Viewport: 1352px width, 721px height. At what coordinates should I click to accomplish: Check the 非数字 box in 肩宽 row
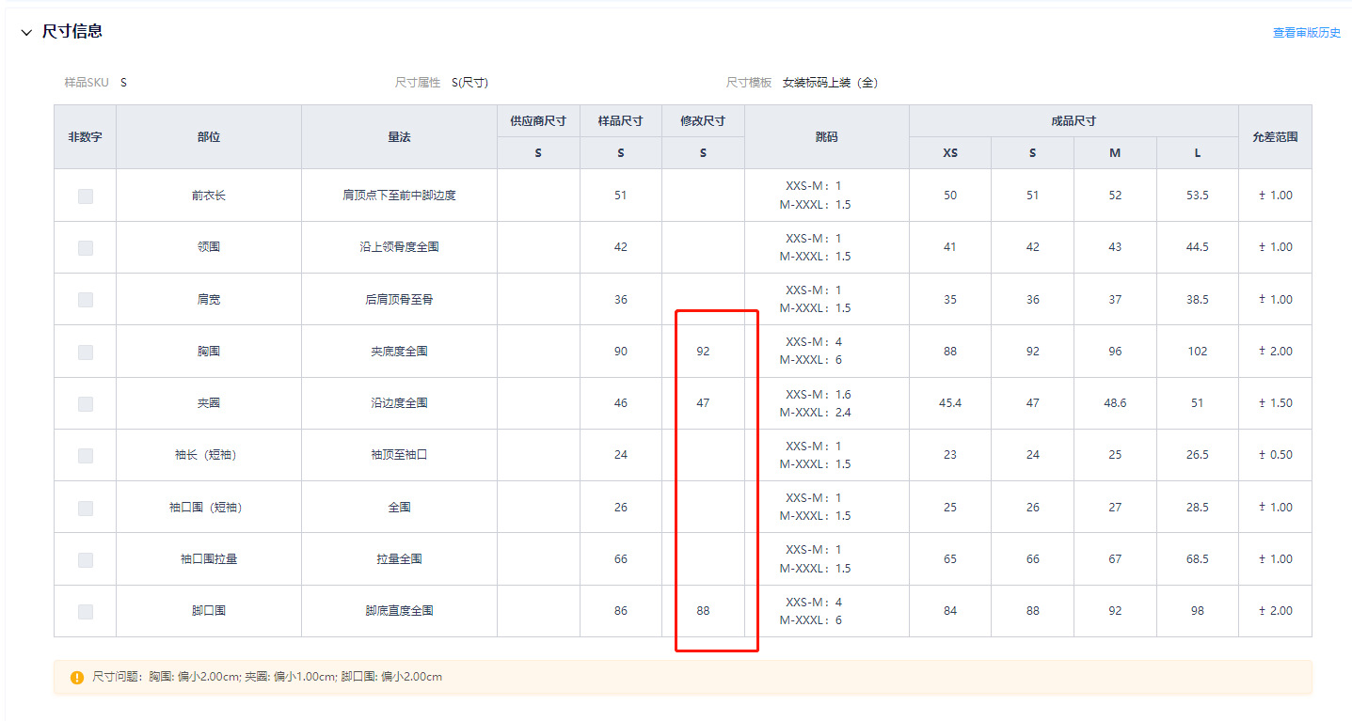[x=86, y=300]
